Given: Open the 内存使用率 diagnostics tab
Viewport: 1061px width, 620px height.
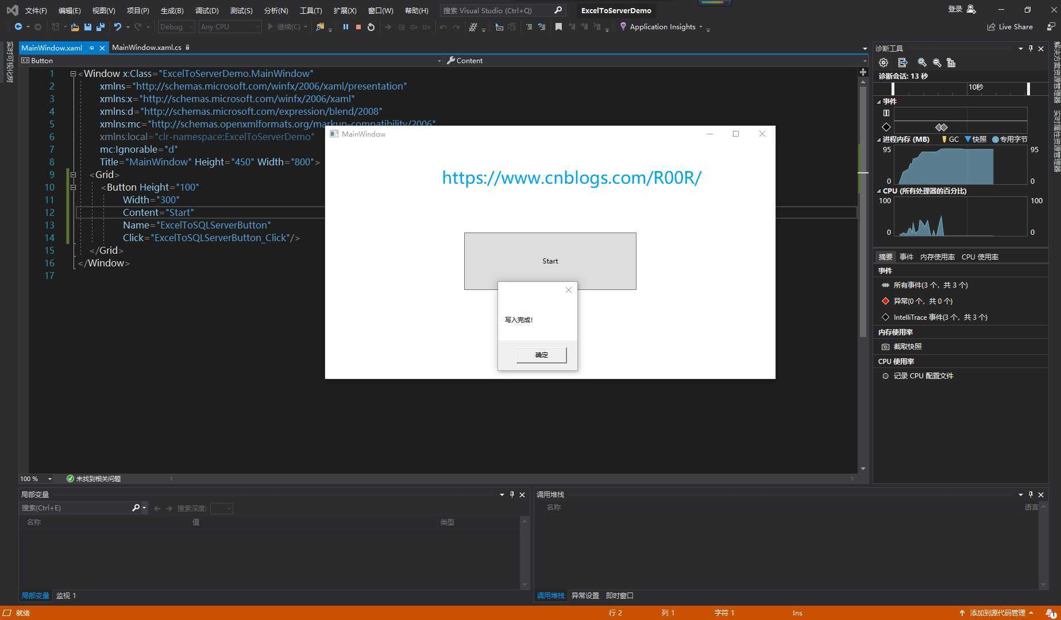Looking at the screenshot, I should (x=937, y=257).
